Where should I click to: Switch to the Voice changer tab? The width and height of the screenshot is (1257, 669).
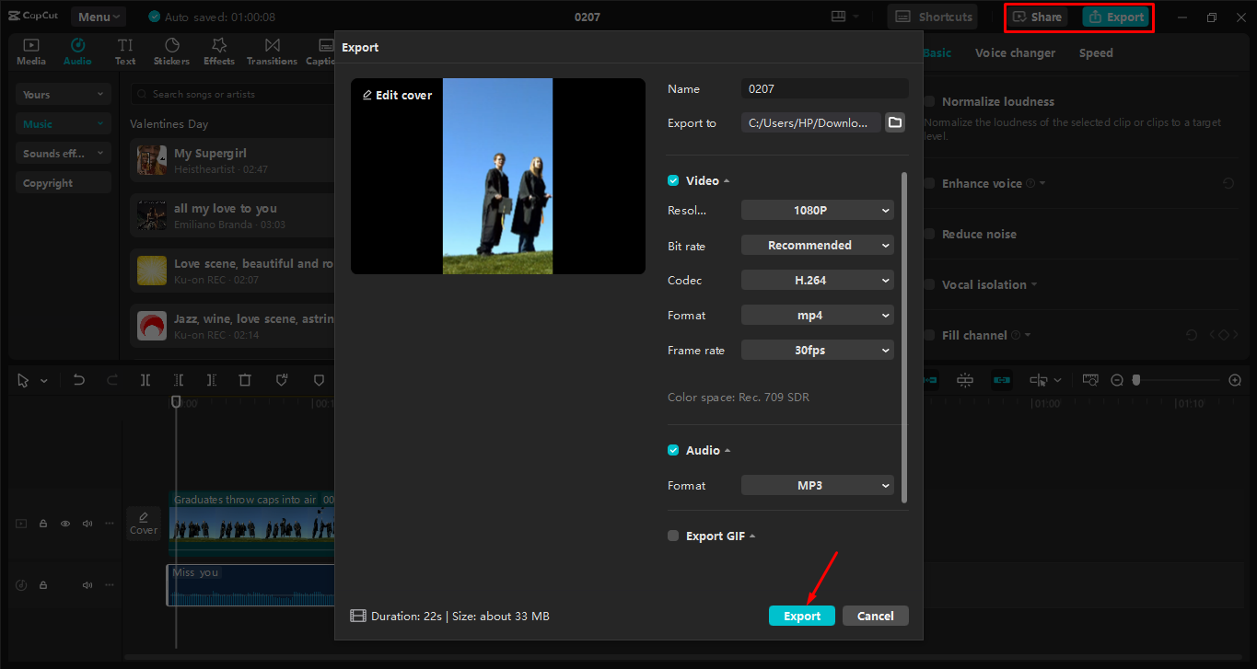(x=1015, y=52)
